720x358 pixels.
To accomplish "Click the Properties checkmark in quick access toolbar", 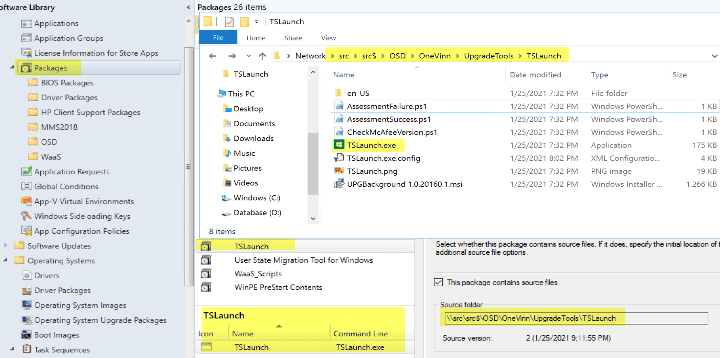I will coord(229,22).
